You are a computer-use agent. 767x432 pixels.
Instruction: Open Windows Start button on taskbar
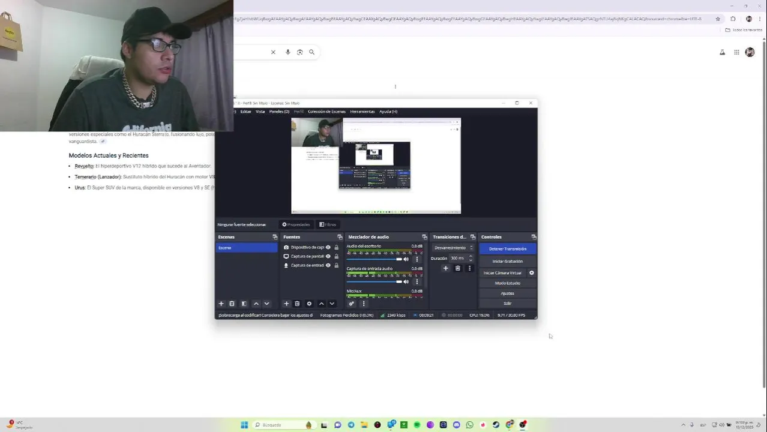tap(244, 425)
